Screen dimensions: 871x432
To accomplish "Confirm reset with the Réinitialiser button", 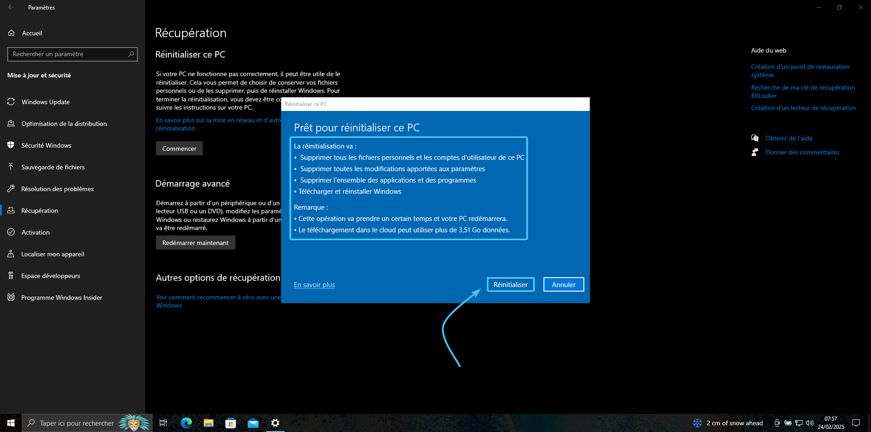I will 510,284.
